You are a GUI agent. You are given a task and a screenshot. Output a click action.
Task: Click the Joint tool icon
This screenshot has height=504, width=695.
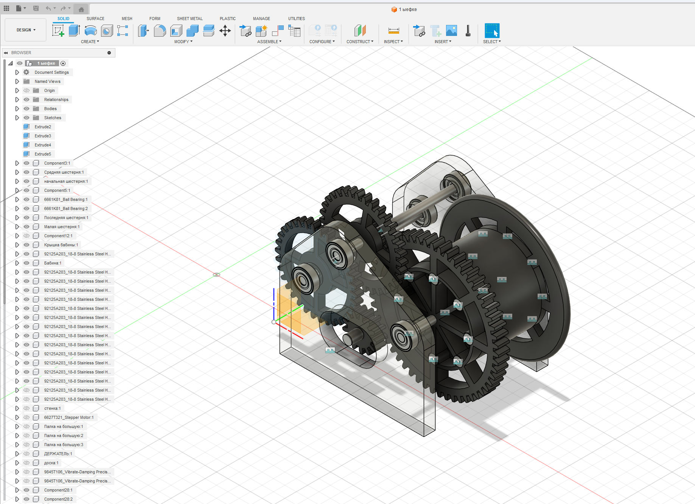(278, 31)
